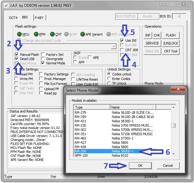Switch to the P-KEY tab

tap(39, 18)
